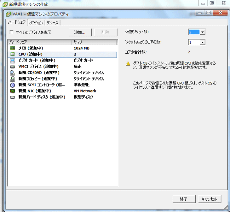Click the 新規 NIC network card icon
The image size is (230, 212).
click(x=13, y=91)
